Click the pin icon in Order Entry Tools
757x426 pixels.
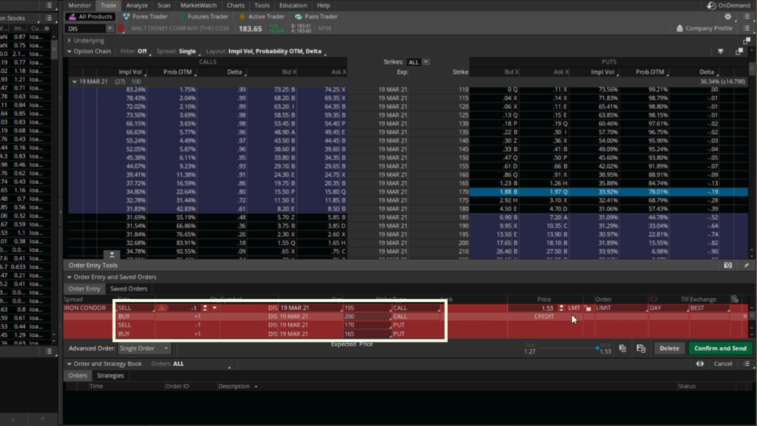point(747,266)
